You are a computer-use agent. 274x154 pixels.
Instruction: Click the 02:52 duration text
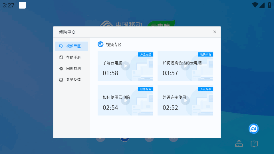tap(170, 108)
